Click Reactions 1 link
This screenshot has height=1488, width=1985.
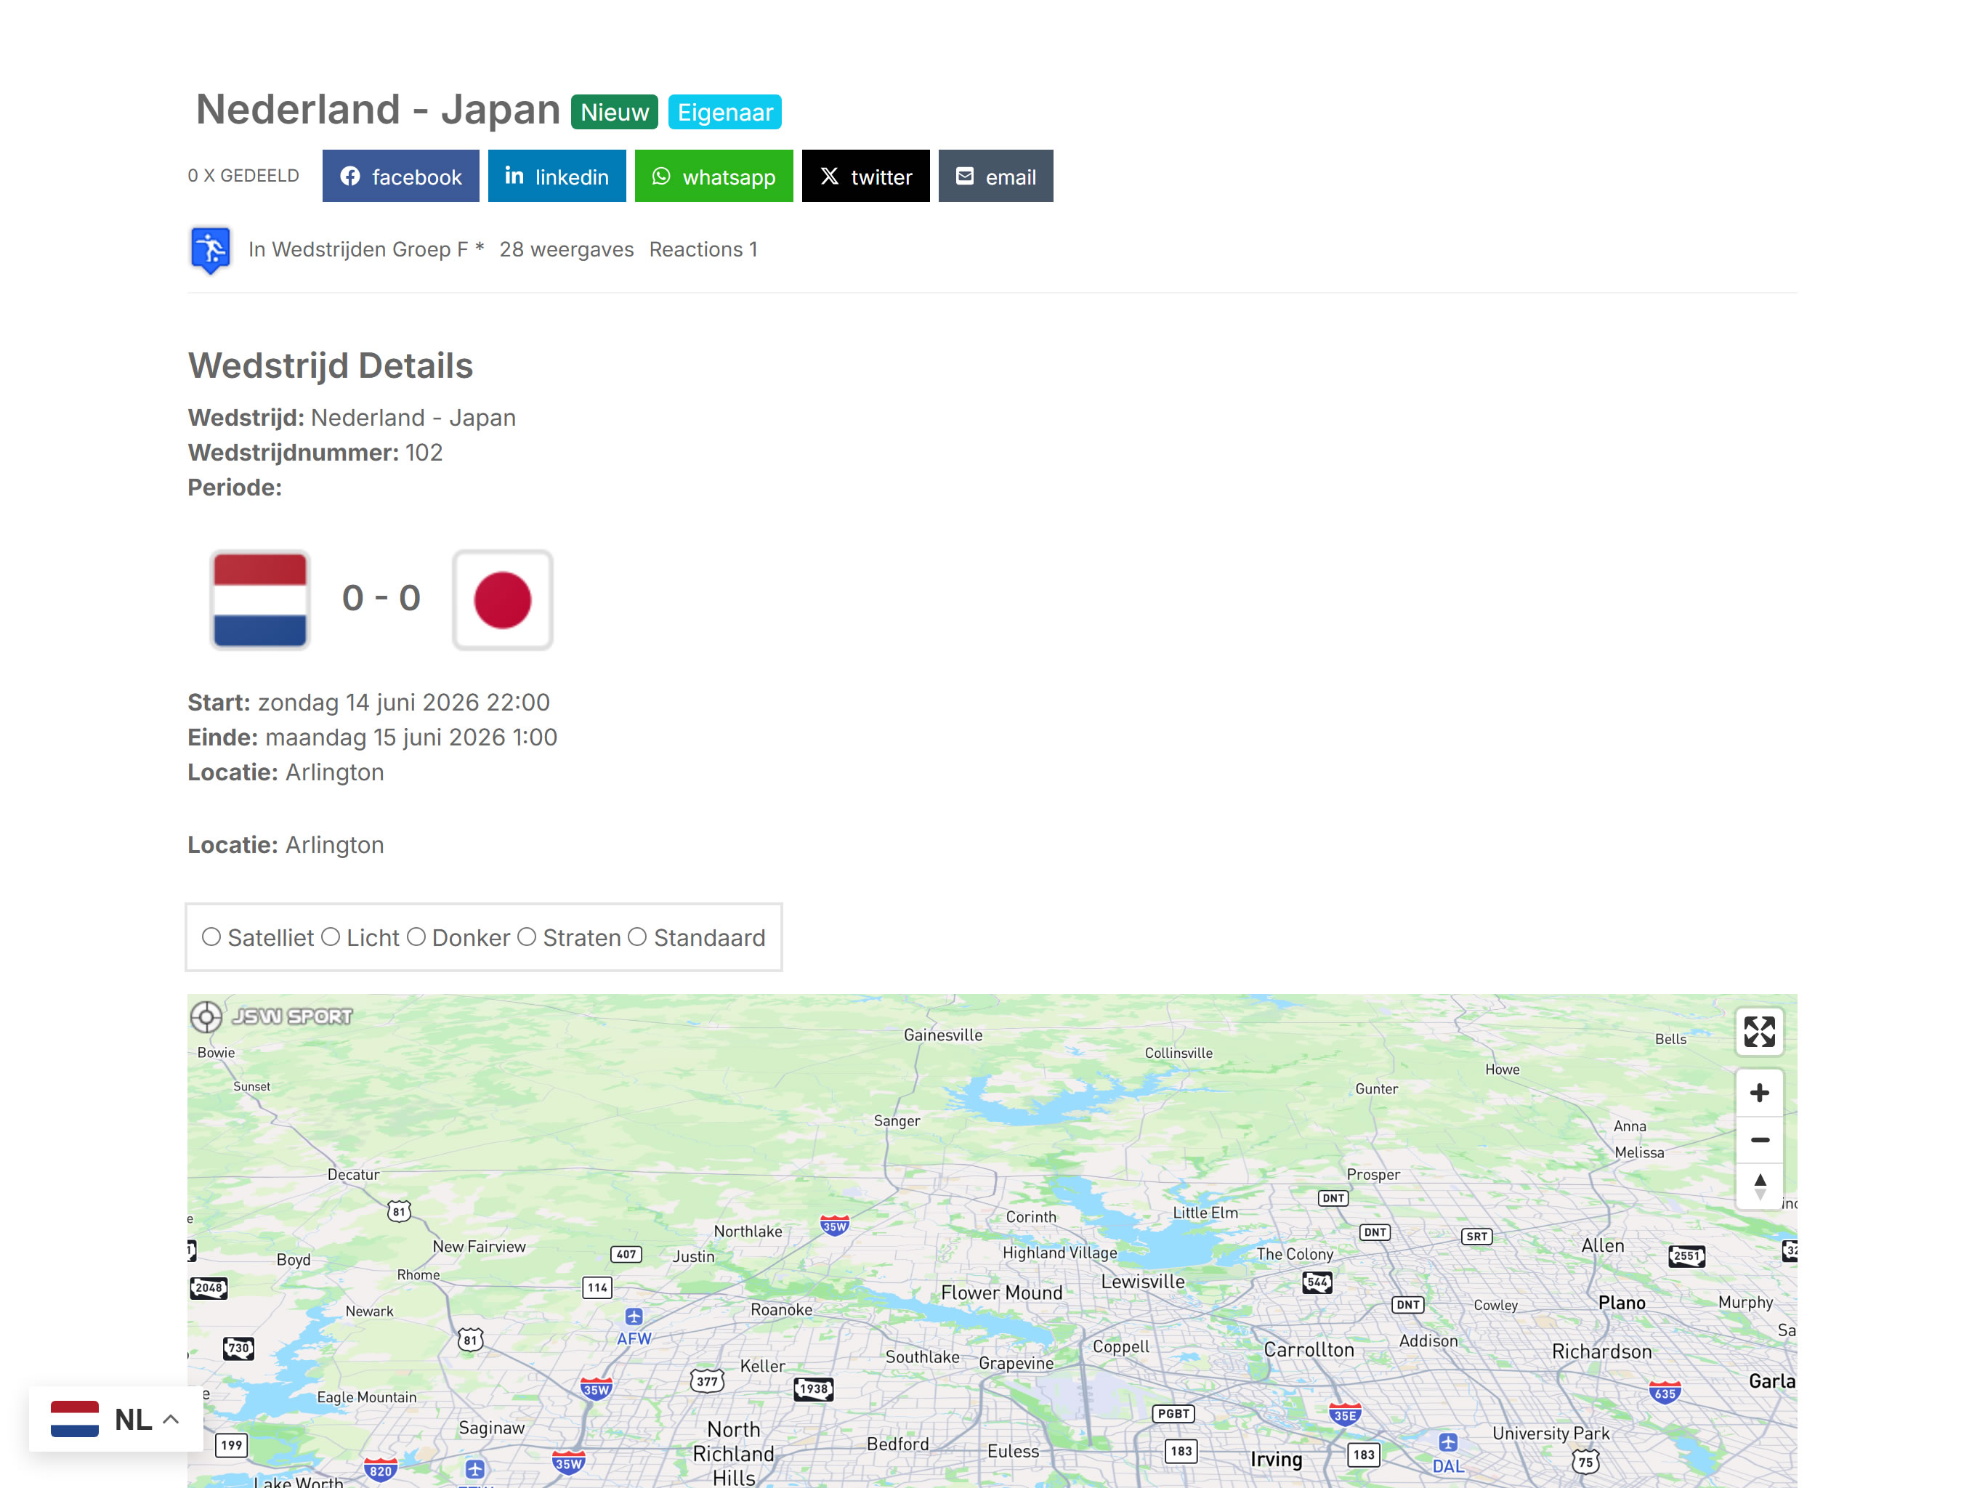pos(703,249)
